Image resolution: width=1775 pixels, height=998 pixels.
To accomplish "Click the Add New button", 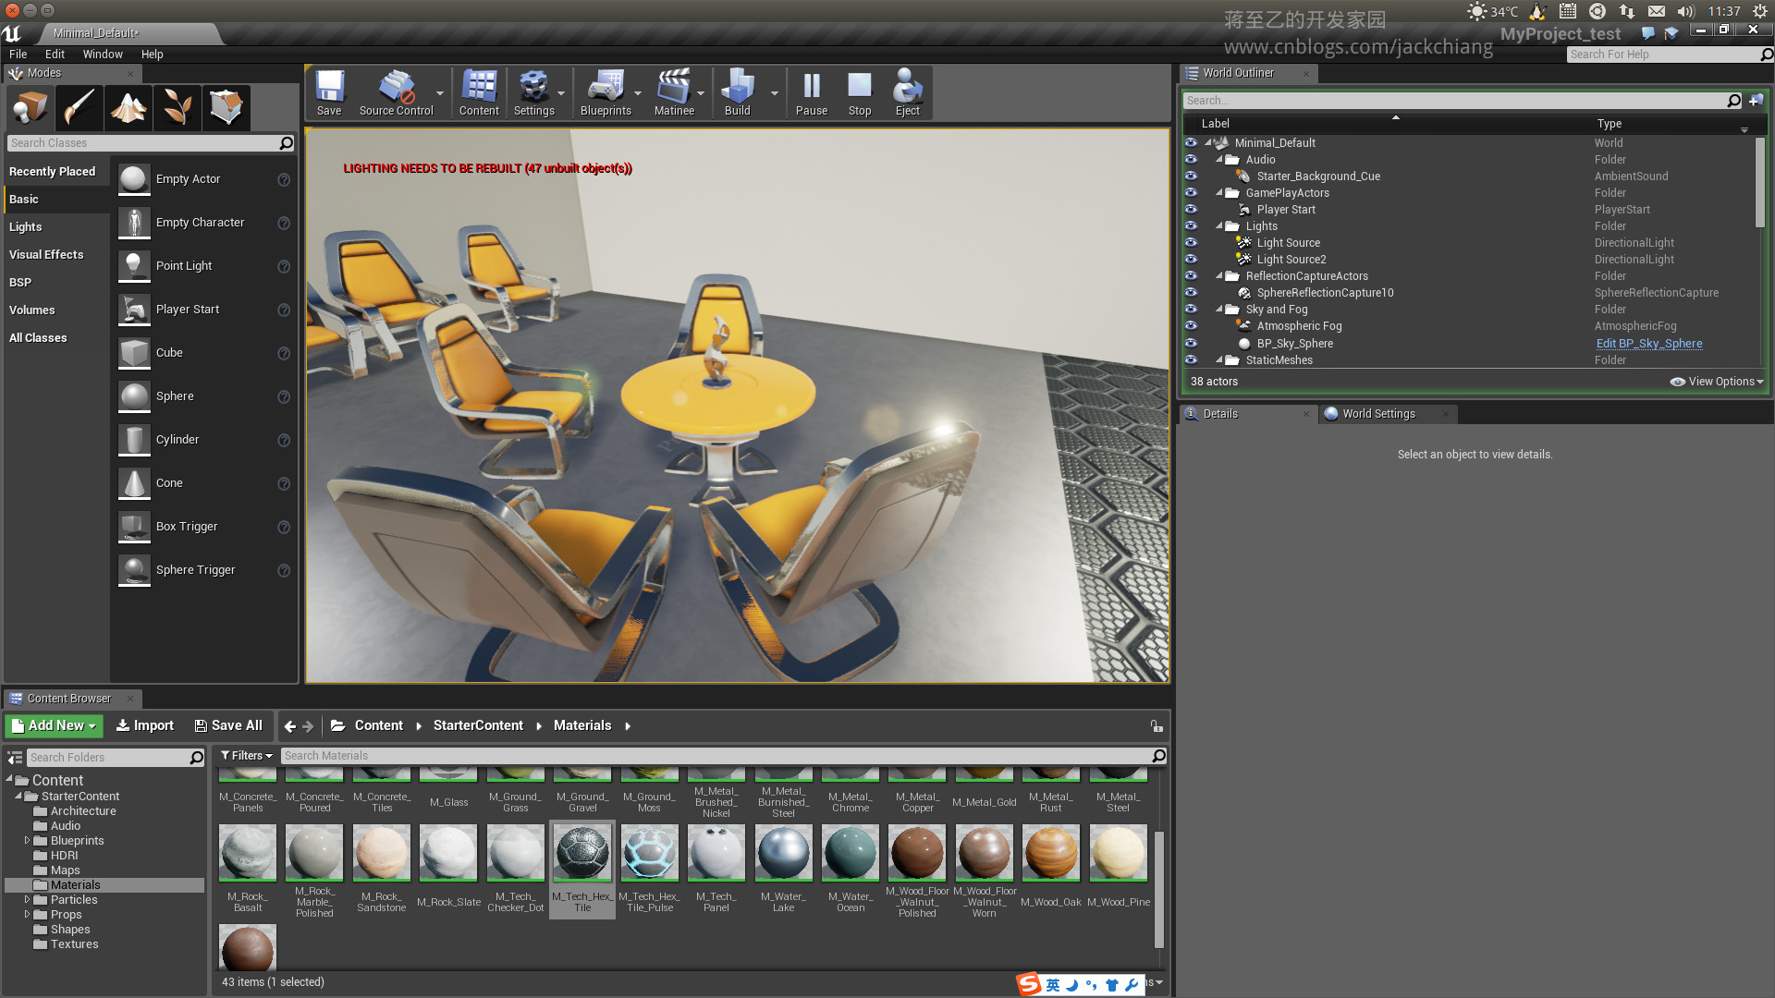I will tap(55, 726).
